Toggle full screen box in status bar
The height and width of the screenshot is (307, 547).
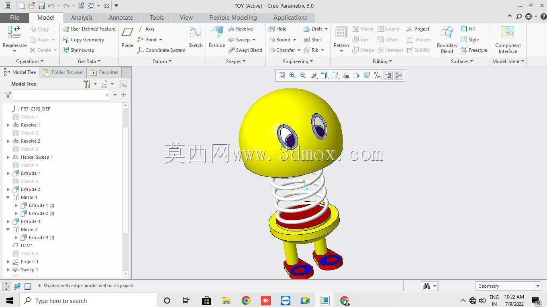tap(28, 286)
